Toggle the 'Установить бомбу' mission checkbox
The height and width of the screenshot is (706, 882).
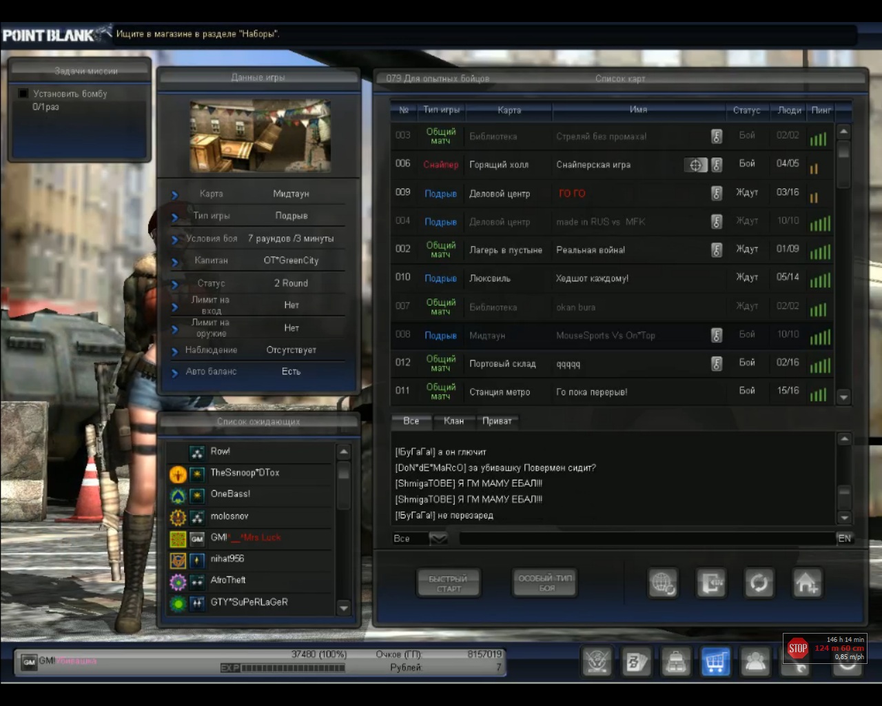(x=23, y=94)
